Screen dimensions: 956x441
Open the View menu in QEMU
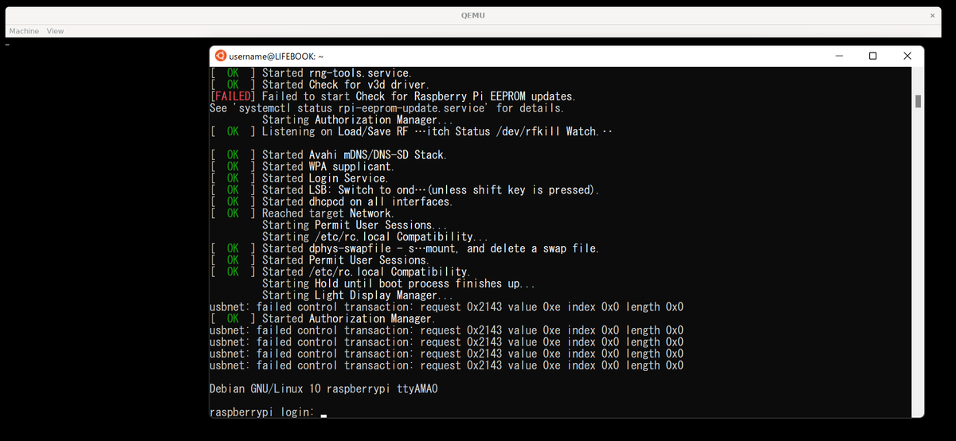(55, 31)
